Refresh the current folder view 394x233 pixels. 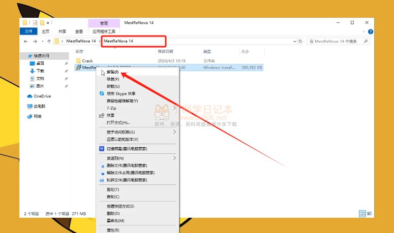(x=300, y=41)
